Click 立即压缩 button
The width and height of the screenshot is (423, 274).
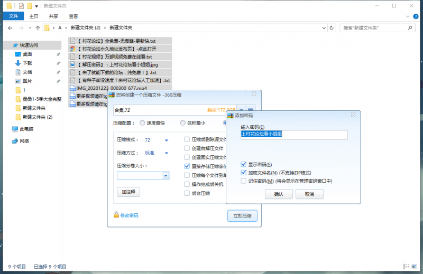(x=242, y=216)
